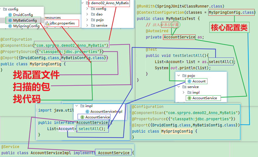The image size is (258, 157).
Task: Click collapsed impl folder icon under service
Action: pos(189,92)
